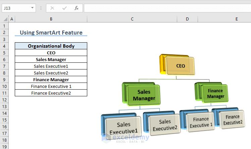Viewport: 251px width, 149px height.
Task: Click the Organizational Body header cell
Action: click(x=51, y=46)
